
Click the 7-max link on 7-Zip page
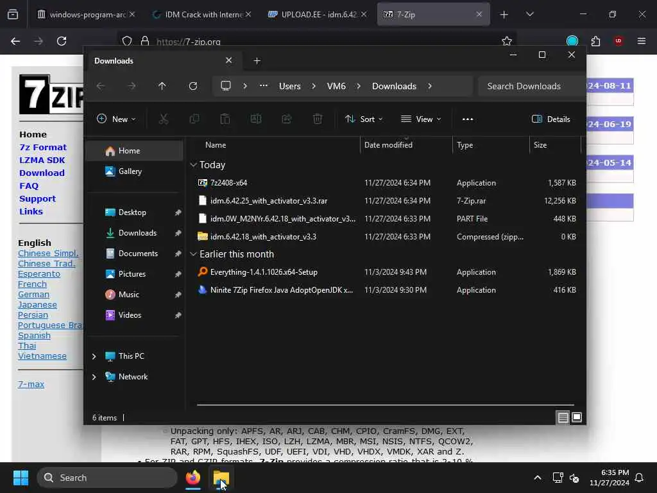[x=31, y=384]
